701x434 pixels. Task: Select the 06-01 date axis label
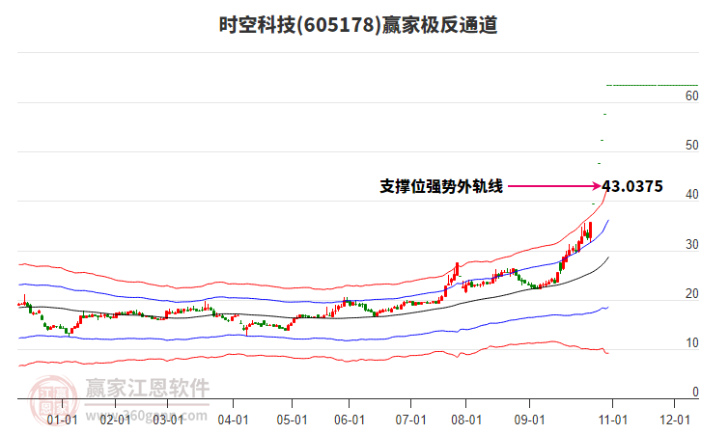350,420
